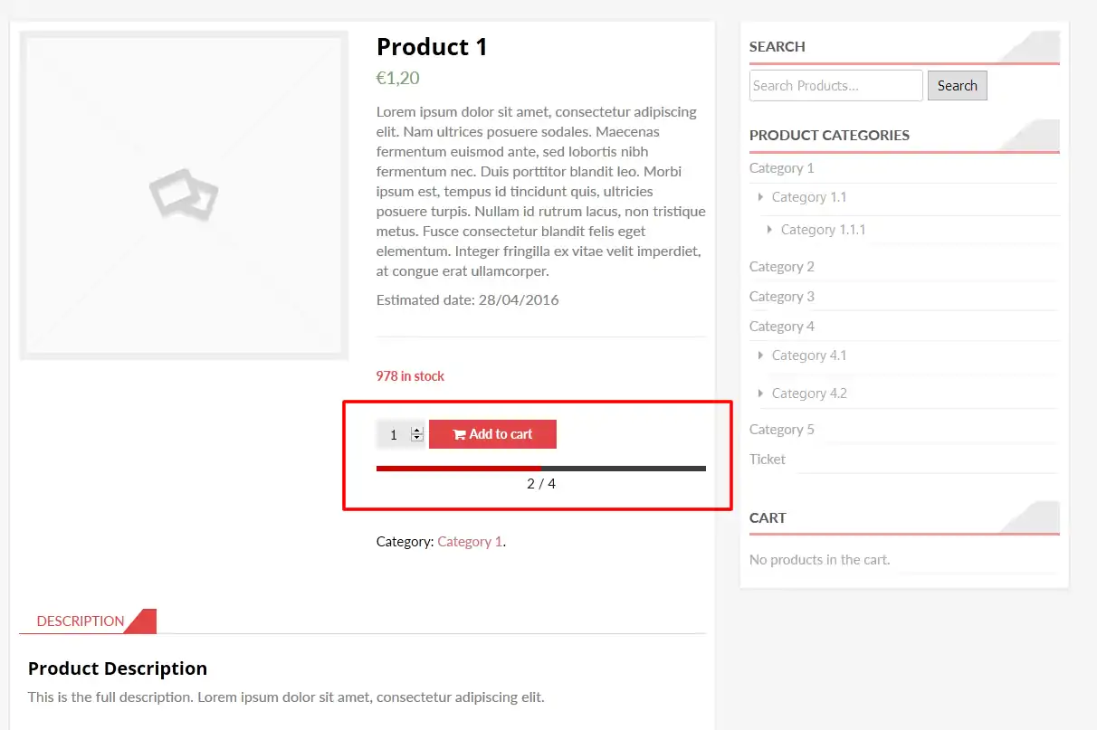
Task: Click the down arrow on quantity stepper
Action: coord(416,439)
